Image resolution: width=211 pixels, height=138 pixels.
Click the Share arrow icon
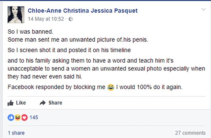click(43, 103)
